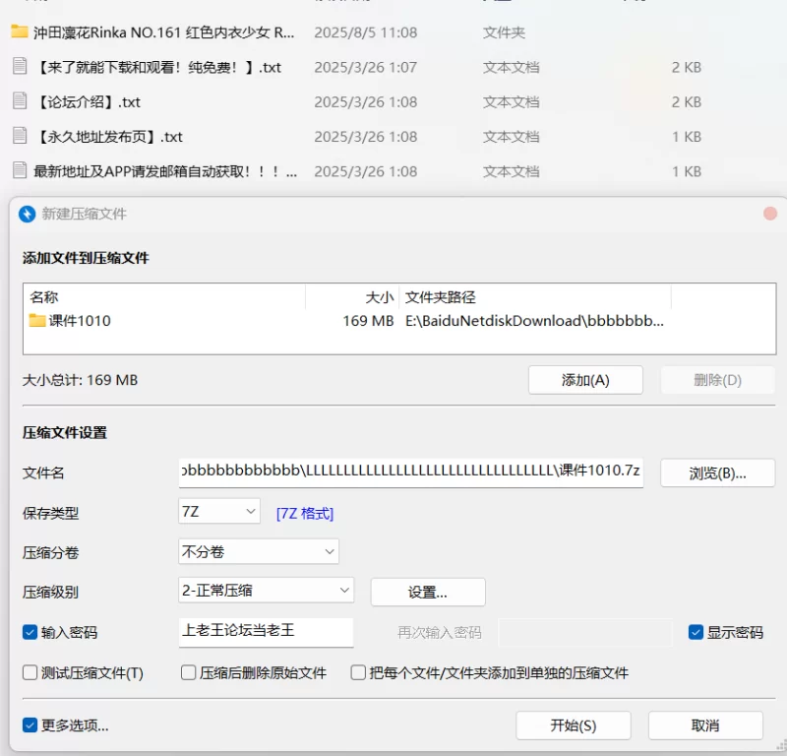Select file 【来了就能下载和观看!纯免费!】.txt in explorer
The image size is (787, 756).
pos(158,67)
